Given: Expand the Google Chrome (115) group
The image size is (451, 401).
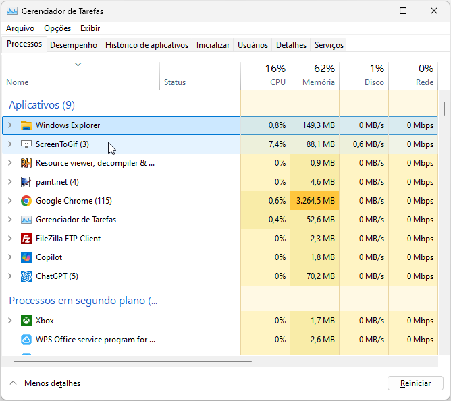Looking at the screenshot, I should 9,200.
